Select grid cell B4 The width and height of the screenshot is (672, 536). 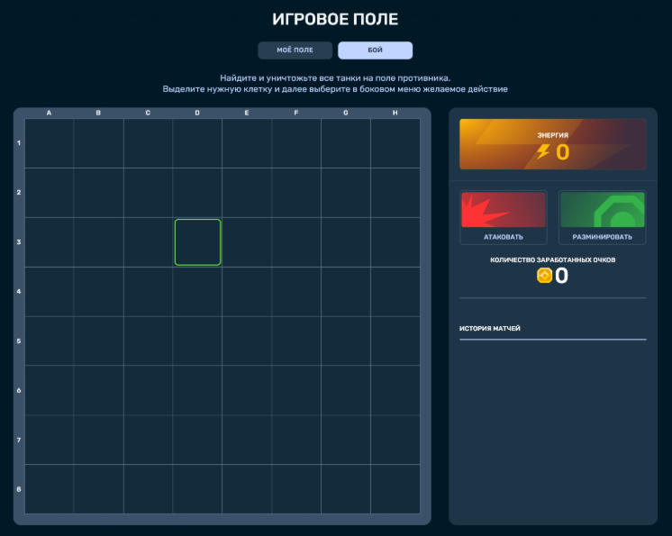(98, 291)
